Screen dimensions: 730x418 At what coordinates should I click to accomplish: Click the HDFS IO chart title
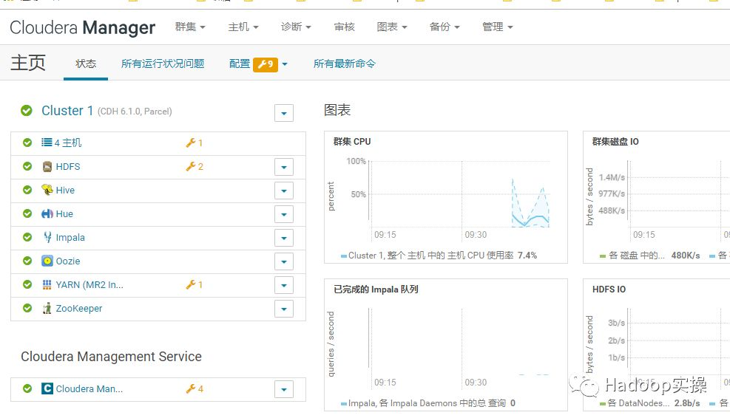click(609, 289)
